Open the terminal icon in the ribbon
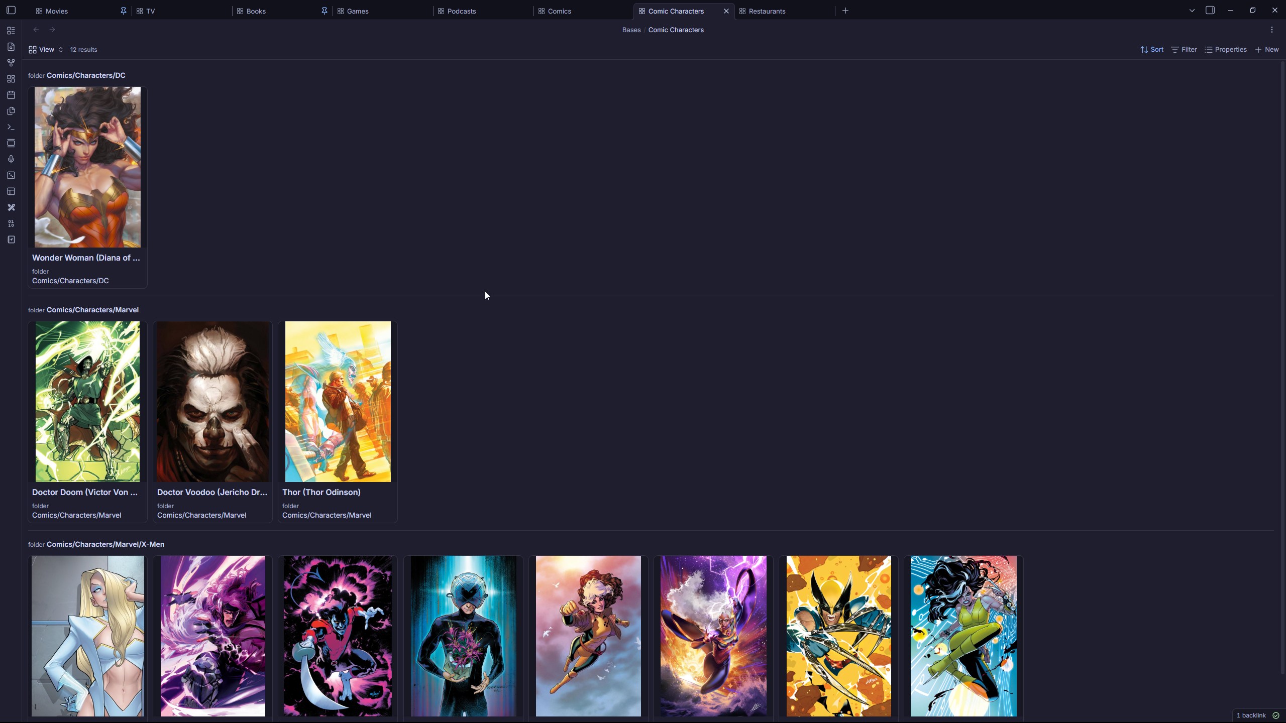Viewport: 1286px width, 723px height. (x=11, y=127)
